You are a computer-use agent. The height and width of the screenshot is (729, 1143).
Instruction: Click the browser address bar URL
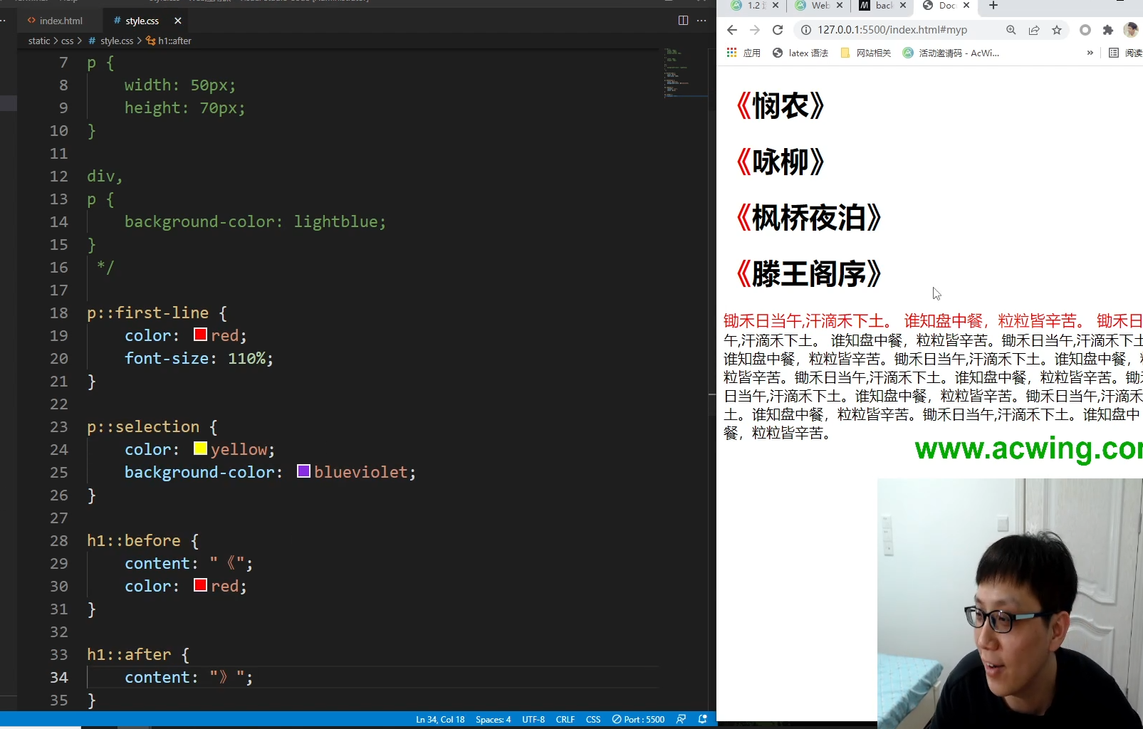892,30
